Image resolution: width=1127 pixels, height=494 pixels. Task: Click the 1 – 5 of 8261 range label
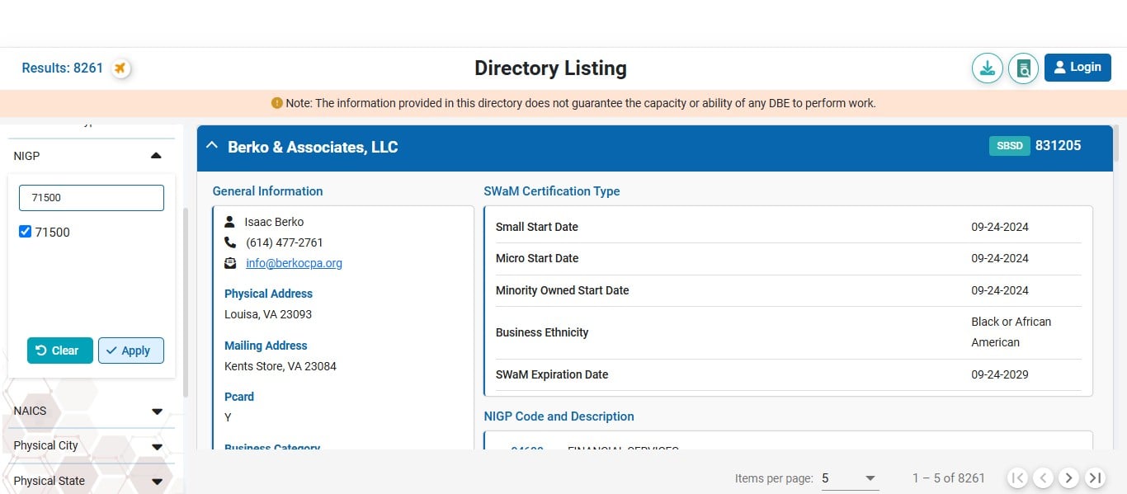(949, 478)
